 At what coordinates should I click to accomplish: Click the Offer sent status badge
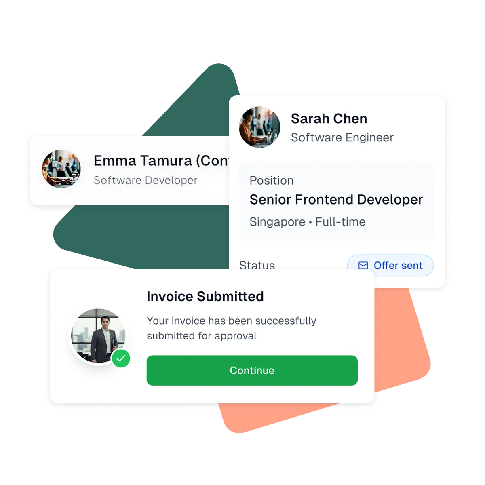coord(390,266)
